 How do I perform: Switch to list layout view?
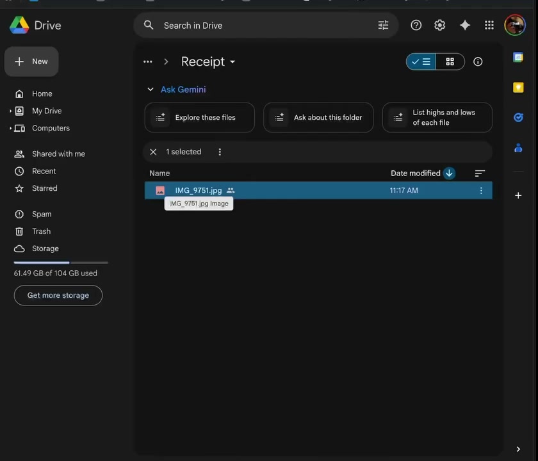(421, 61)
